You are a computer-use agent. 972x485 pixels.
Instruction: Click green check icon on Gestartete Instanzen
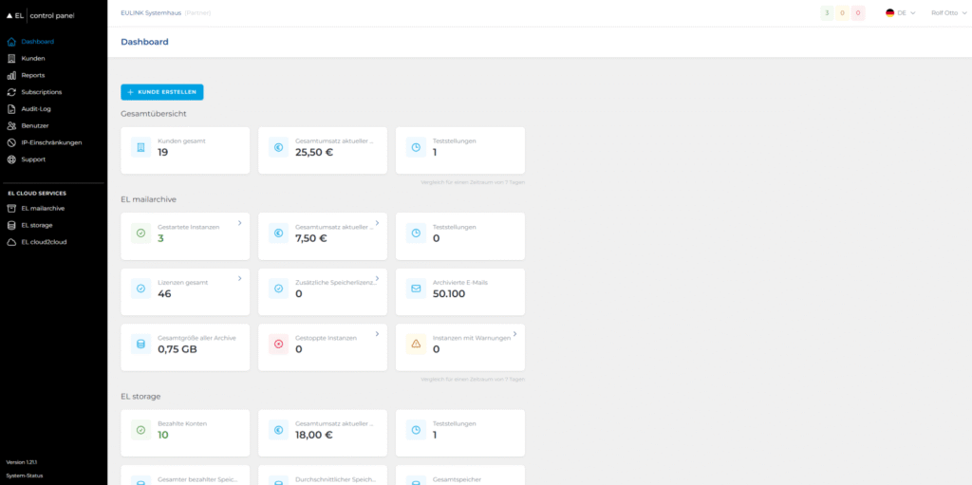[x=140, y=233]
